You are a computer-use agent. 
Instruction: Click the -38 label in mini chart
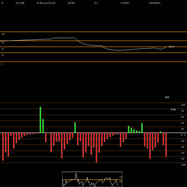tap(121, 182)
